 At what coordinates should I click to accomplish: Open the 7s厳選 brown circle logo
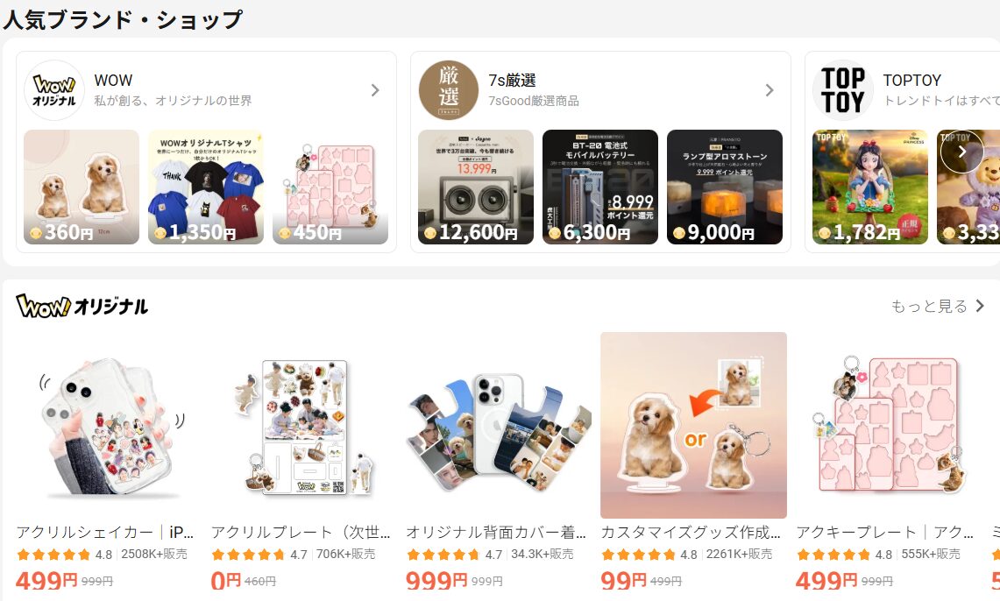click(449, 90)
